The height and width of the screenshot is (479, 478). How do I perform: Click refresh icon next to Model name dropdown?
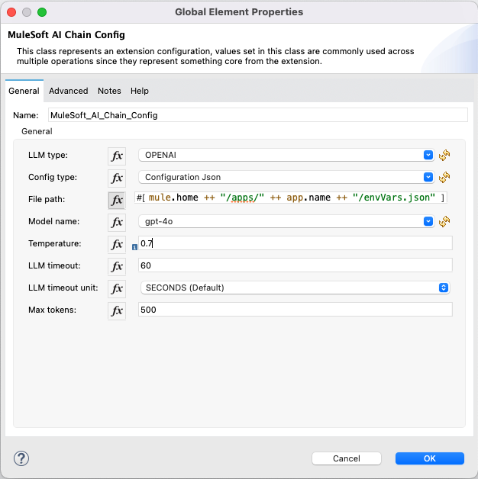[x=444, y=222]
